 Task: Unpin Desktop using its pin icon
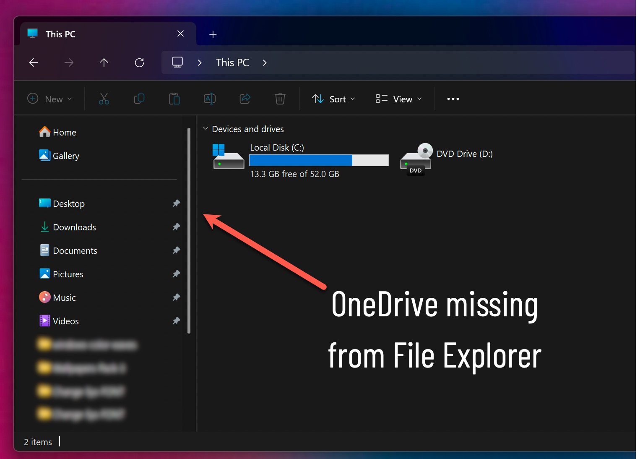tap(177, 203)
